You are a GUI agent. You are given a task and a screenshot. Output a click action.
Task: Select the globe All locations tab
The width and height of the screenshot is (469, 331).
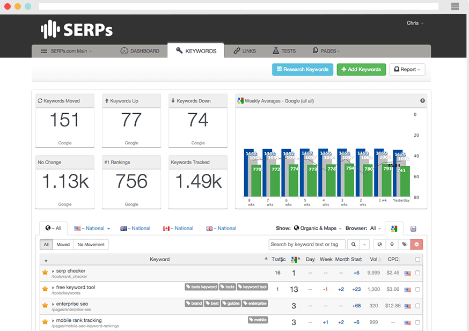(x=53, y=228)
